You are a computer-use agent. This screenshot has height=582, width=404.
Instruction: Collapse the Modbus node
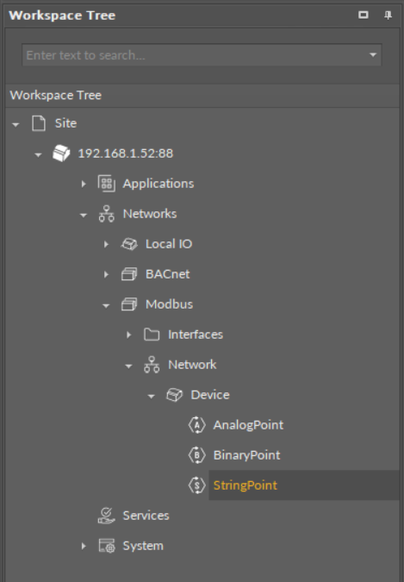[106, 305]
